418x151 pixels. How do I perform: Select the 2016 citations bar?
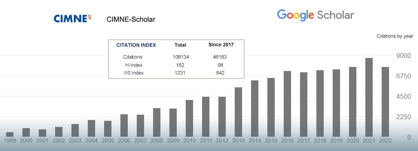(287, 104)
